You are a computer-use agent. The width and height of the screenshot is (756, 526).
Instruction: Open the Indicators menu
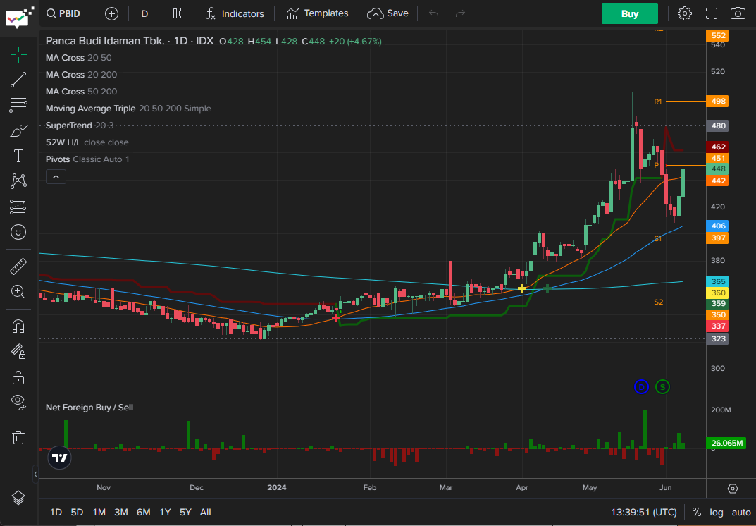[235, 13]
